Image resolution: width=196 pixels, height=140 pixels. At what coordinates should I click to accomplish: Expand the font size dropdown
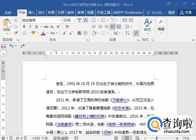[74, 20]
